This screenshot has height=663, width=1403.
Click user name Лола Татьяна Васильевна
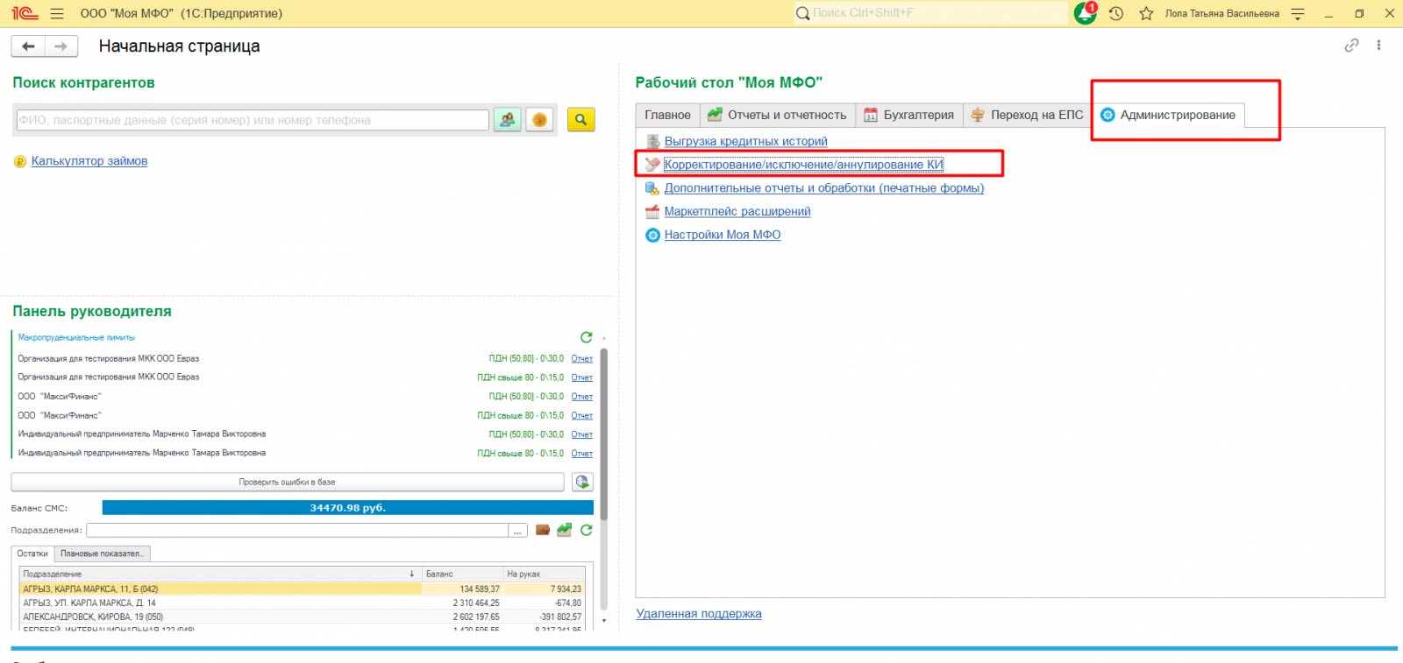pos(1221,13)
